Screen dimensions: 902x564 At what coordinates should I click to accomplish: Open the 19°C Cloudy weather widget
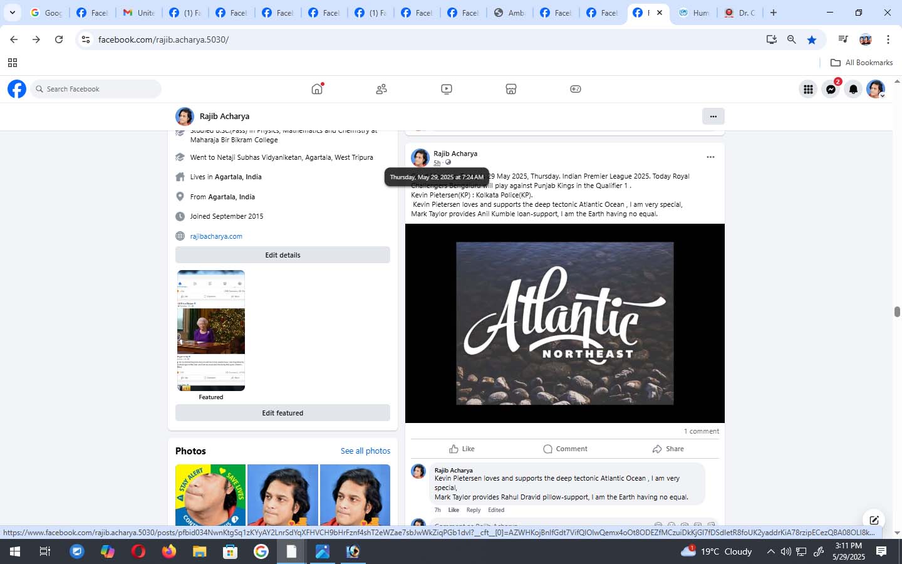click(x=716, y=551)
